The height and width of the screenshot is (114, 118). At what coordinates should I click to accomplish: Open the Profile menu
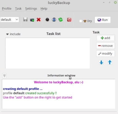click(7, 8)
